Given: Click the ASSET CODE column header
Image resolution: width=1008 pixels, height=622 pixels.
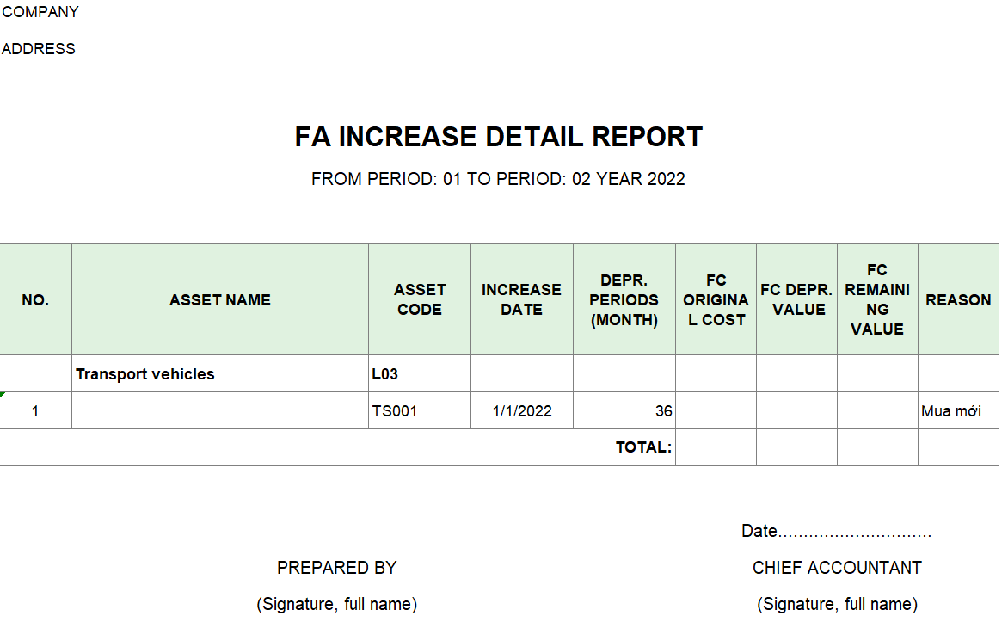Looking at the screenshot, I should [x=420, y=299].
